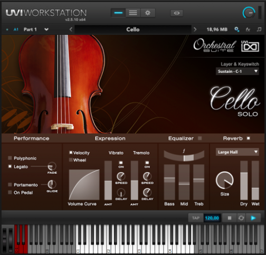This screenshot has width=266, height=255.
Task: Toggle the loop sync button
Action: (x=241, y=218)
